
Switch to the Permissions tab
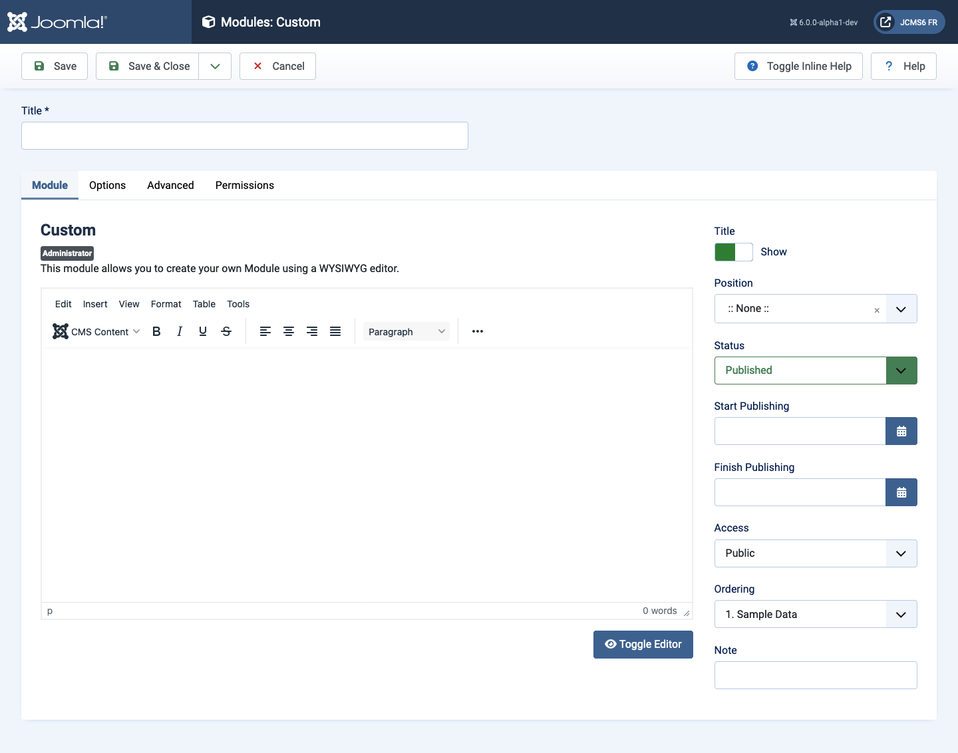[245, 185]
